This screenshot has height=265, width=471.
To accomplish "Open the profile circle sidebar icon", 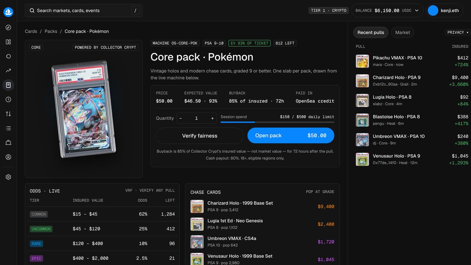I will tap(8, 157).
